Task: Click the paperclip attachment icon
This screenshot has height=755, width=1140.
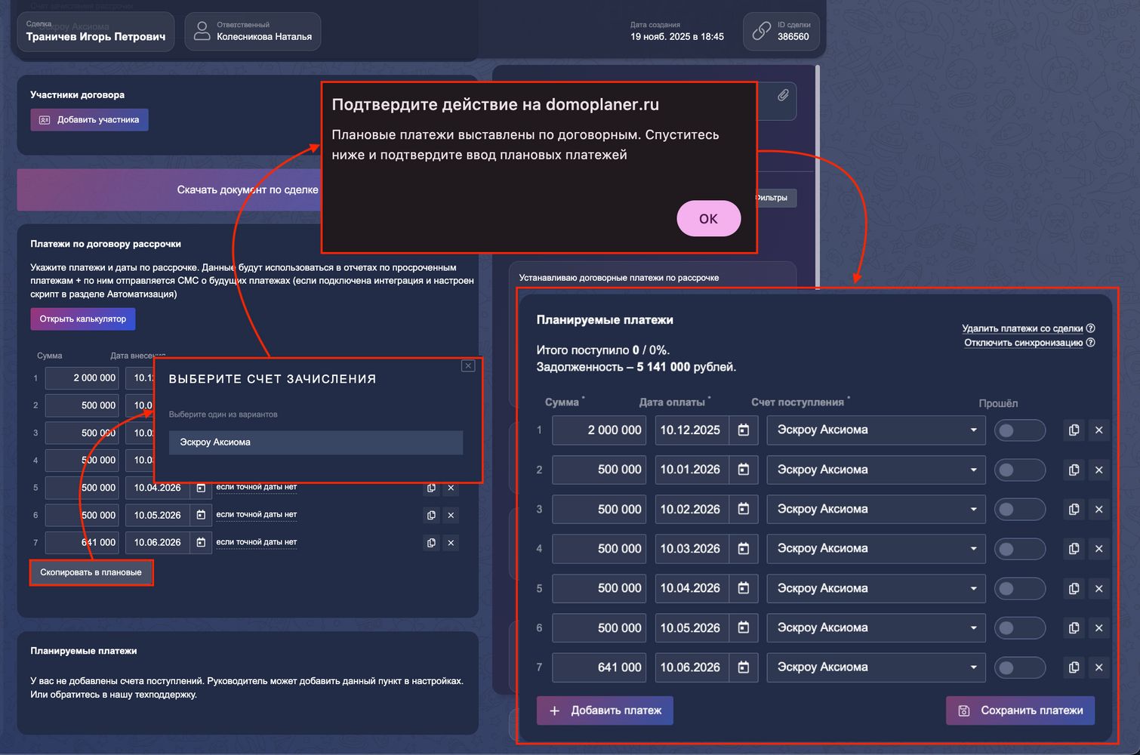Action: point(783,95)
